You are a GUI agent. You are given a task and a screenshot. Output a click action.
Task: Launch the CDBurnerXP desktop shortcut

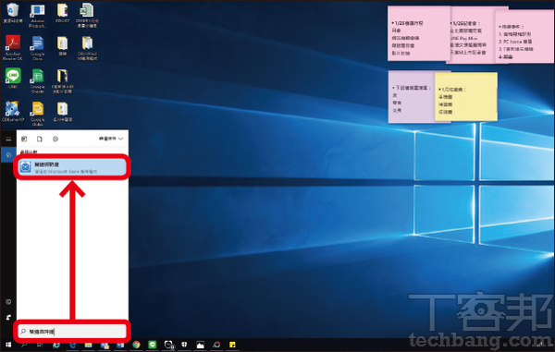pos(13,111)
